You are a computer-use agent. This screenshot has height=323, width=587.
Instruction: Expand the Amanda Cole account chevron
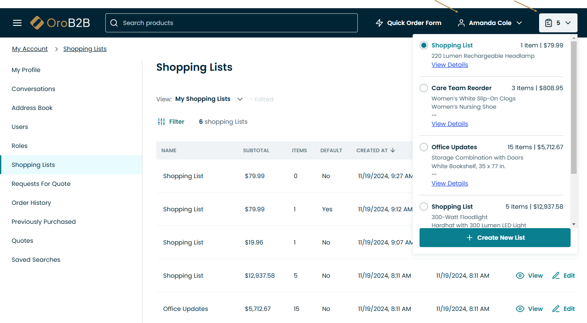[519, 23]
